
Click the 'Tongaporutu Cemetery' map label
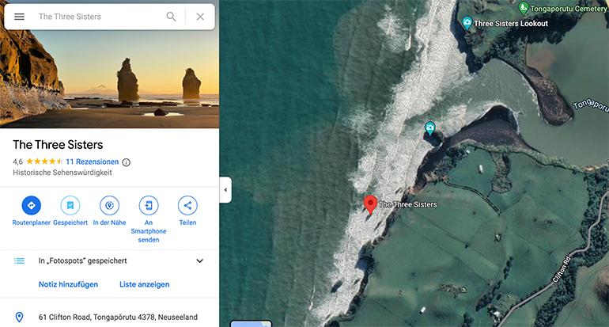tap(568, 9)
